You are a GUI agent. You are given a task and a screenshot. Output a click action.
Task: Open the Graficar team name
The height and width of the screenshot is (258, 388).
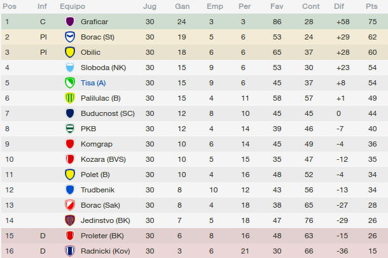94,22
